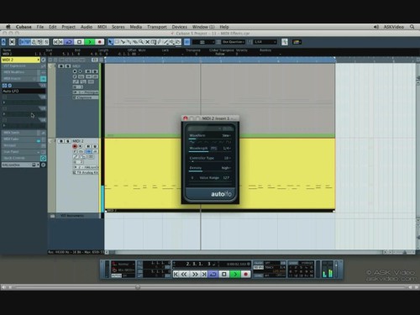Viewport: 420px width, 315px height.
Task: Select the Split scissors tool
Action: (x=123, y=42)
